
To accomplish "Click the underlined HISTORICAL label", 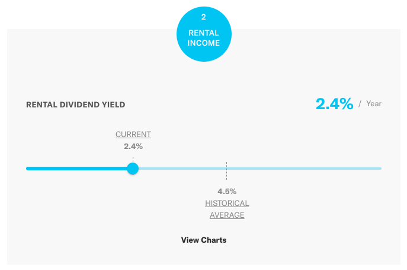I will point(227,204).
